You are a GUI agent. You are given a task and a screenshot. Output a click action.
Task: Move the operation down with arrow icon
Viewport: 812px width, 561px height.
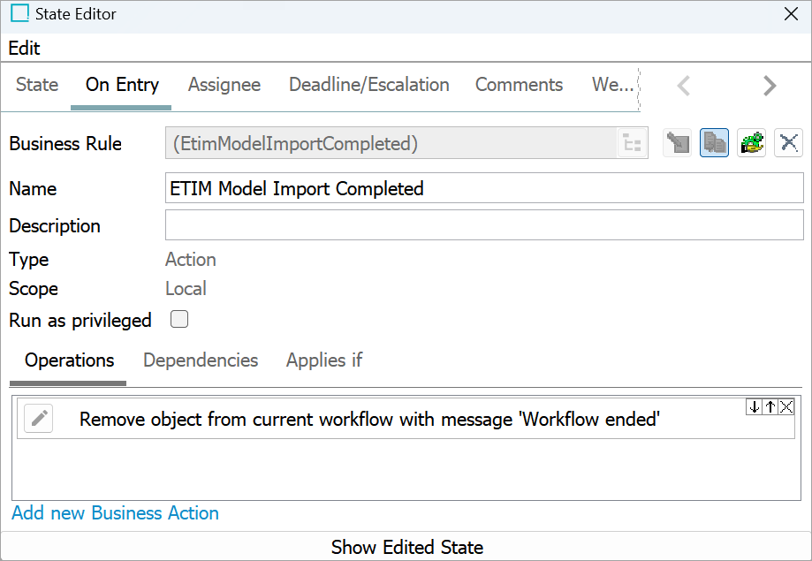(x=754, y=407)
